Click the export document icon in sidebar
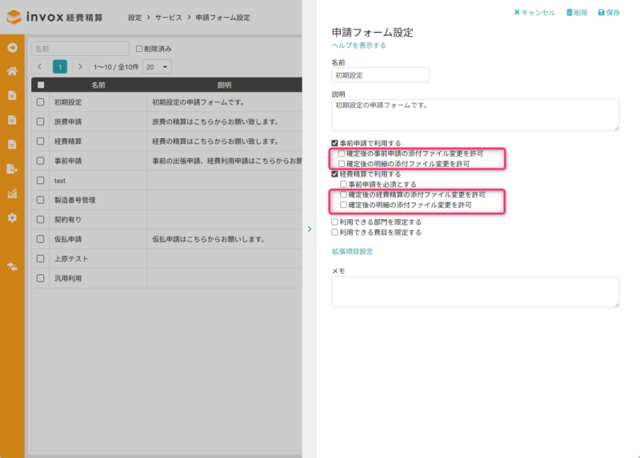This screenshot has width=640, height=458. coord(12,169)
